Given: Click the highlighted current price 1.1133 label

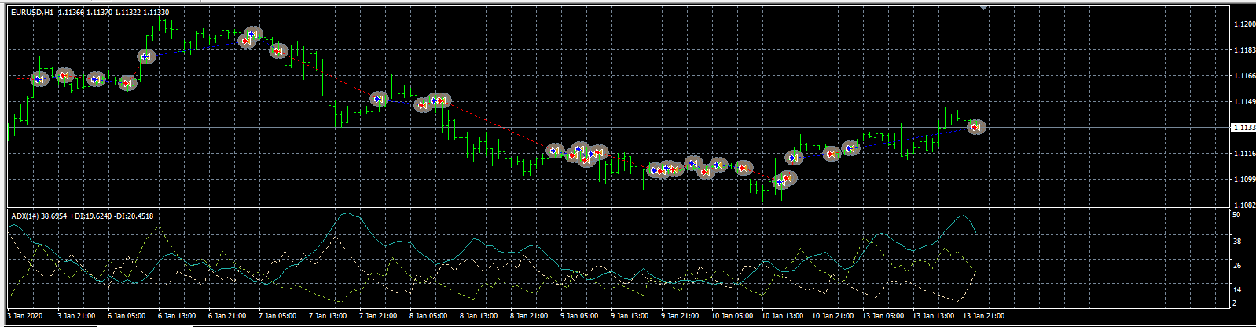Looking at the screenshot, I should pyautogui.click(x=1243, y=127).
